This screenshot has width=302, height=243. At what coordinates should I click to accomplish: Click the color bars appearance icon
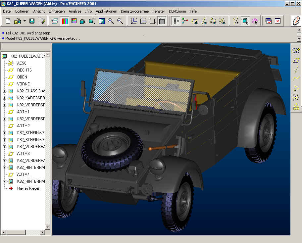click(x=65, y=21)
